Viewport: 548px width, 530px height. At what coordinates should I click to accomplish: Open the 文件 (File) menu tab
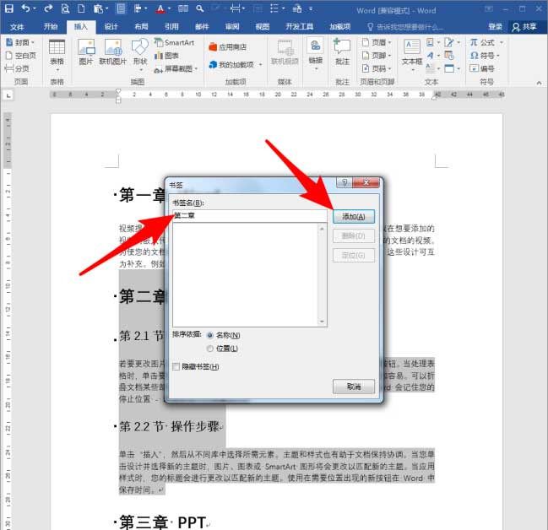click(x=18, y=26)
